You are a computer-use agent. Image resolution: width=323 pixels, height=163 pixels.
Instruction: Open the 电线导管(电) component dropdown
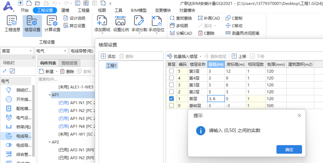[x=82, y=51]
